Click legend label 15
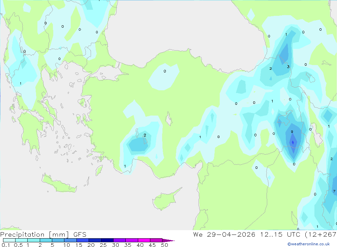This screenshot has width=337, height=247. click(79, 245)
